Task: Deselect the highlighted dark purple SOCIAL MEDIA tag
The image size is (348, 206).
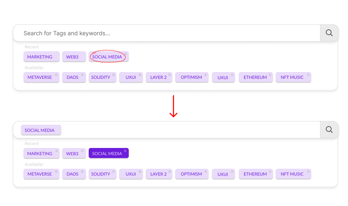Action: pyautogui.click(x=107, y=154)
